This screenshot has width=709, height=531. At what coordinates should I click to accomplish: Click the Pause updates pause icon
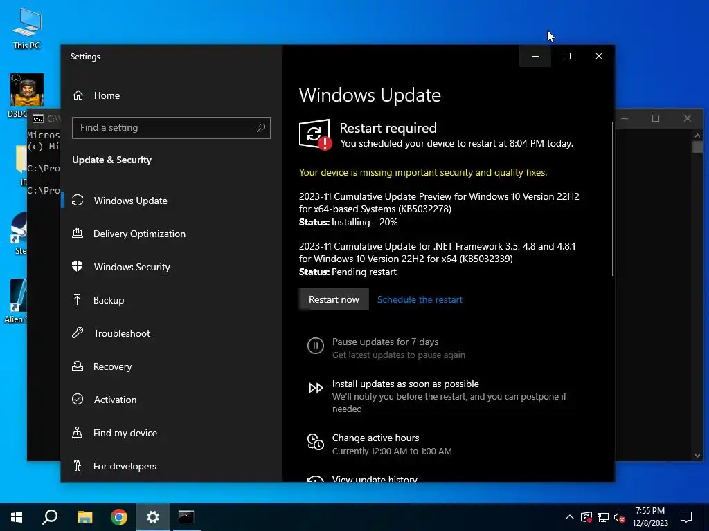click(x=316, y=346)
